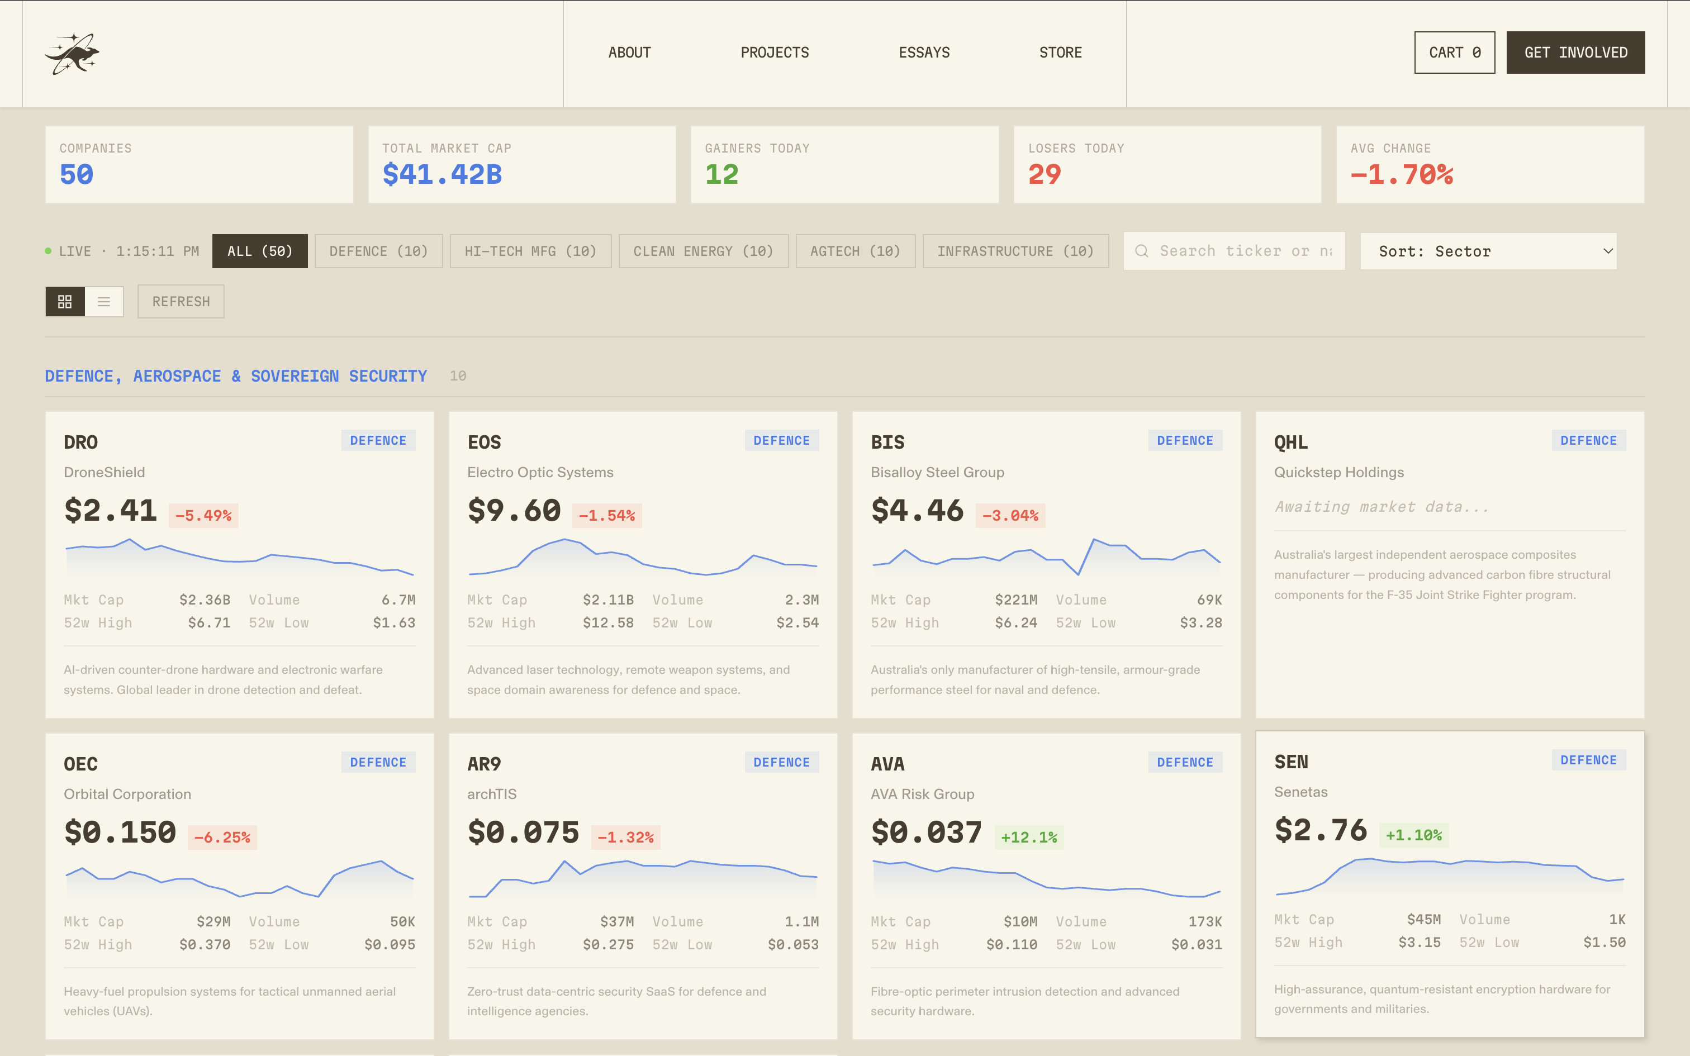Click the $2.41 DroneShield price

110,511
